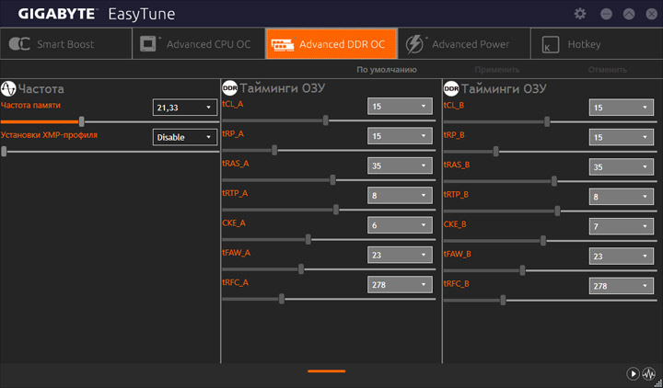663x388 pixels.
Task: Collapse window with the up-arrow button
Action: pyautogui.click(x=629, y=14)
